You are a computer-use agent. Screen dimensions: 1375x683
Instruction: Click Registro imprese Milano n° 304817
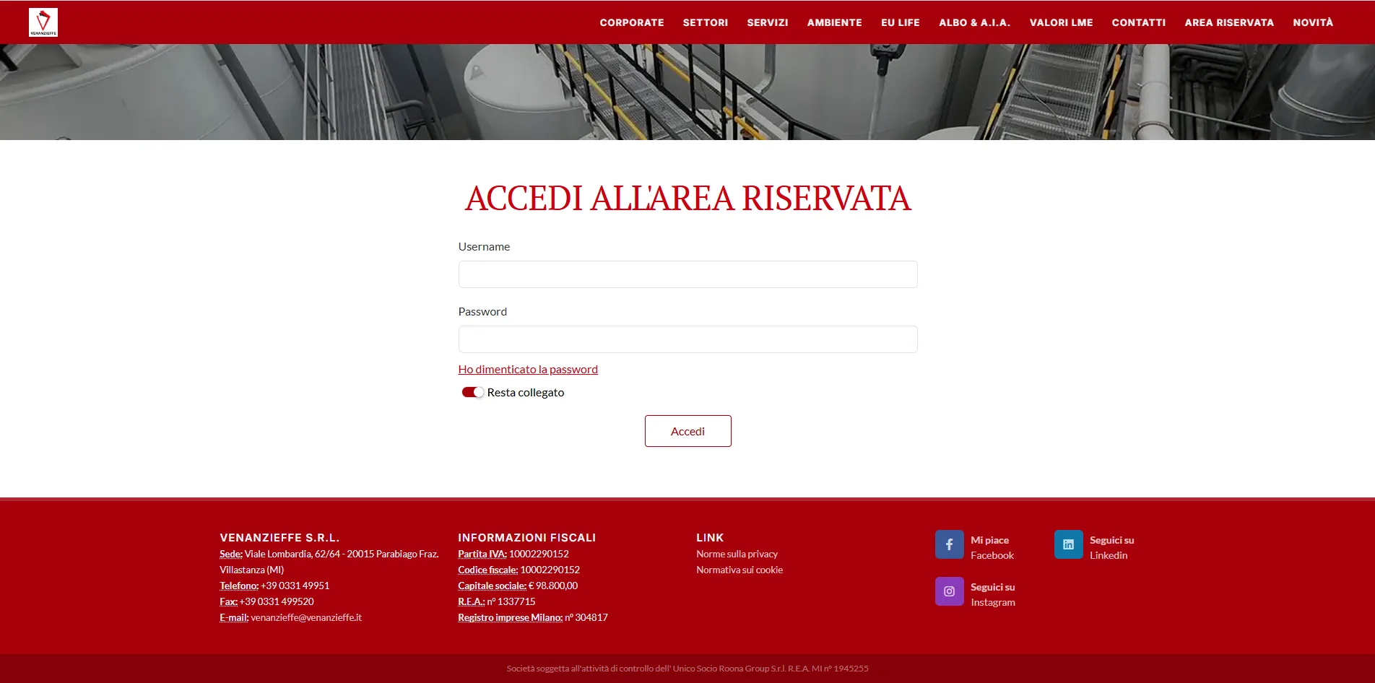tap(533, 617)
